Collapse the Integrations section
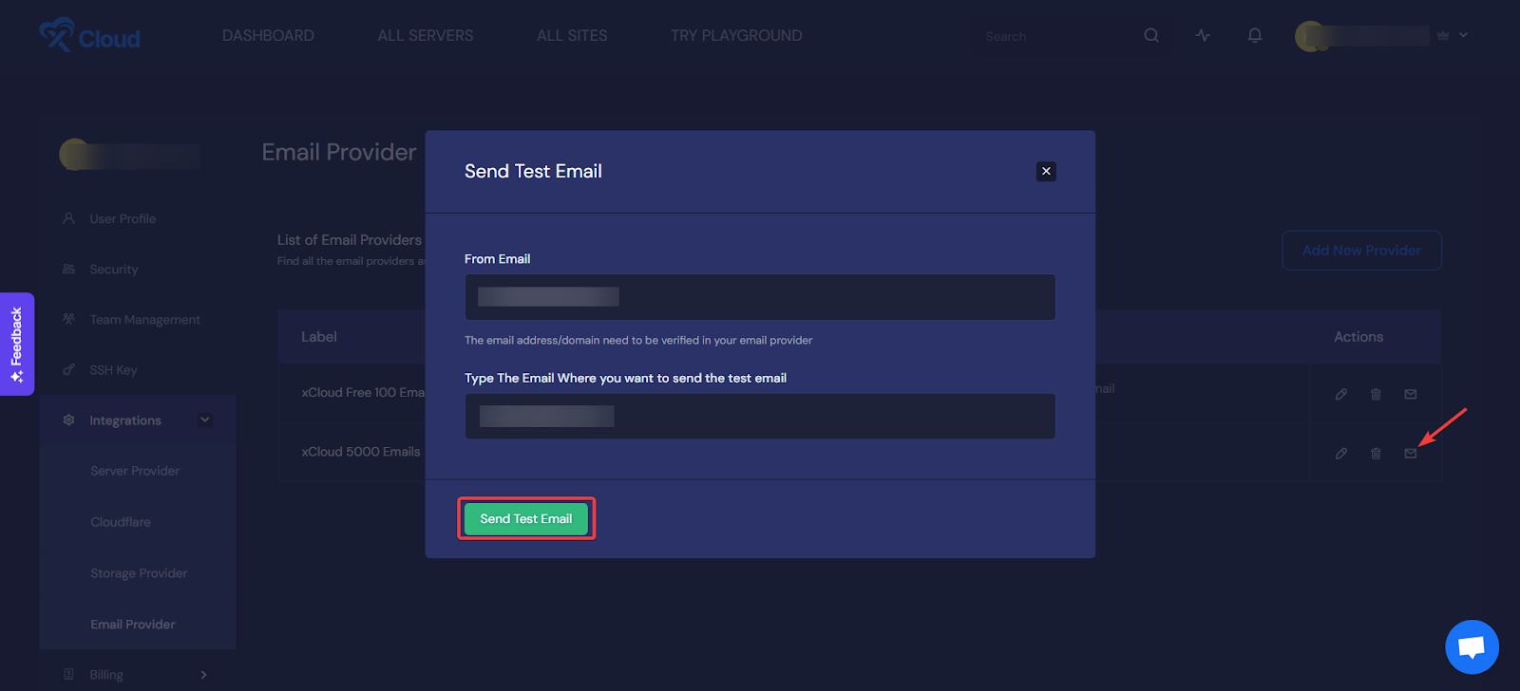 tap(204, 419)
